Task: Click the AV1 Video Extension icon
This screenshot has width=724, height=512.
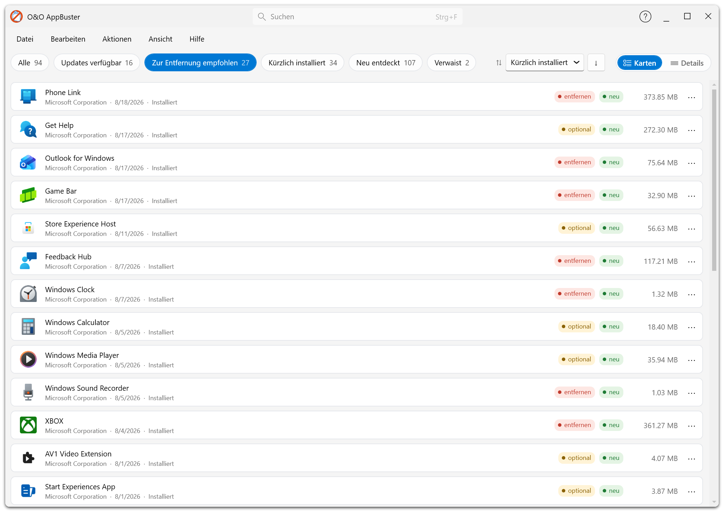Action: [28, 458]
